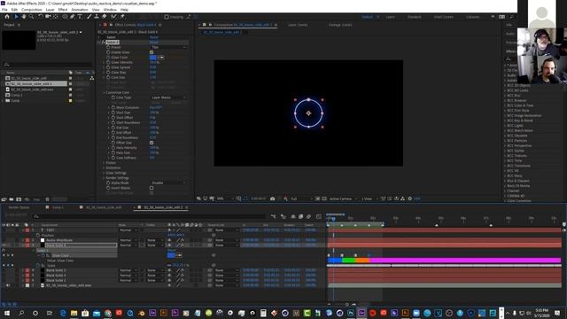Expand Distortion section in Saber effect
Screen dimensions: 567x319
[x=104, y=168]
